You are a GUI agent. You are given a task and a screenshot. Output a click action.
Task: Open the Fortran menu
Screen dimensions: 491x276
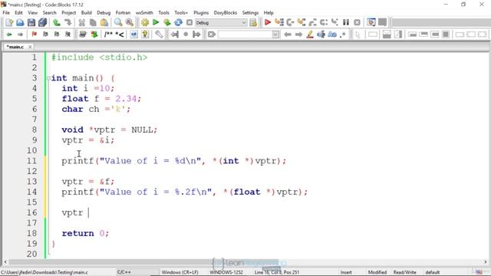(123, 13)
